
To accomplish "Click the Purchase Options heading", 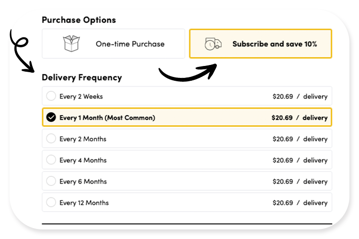I will pyautogui.click(x=79, y=20).
